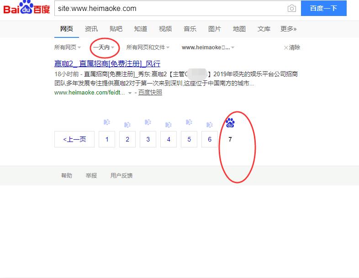The image size is (359, 278).
Task: Click current page number 7
Action: (x=230, y=139)
